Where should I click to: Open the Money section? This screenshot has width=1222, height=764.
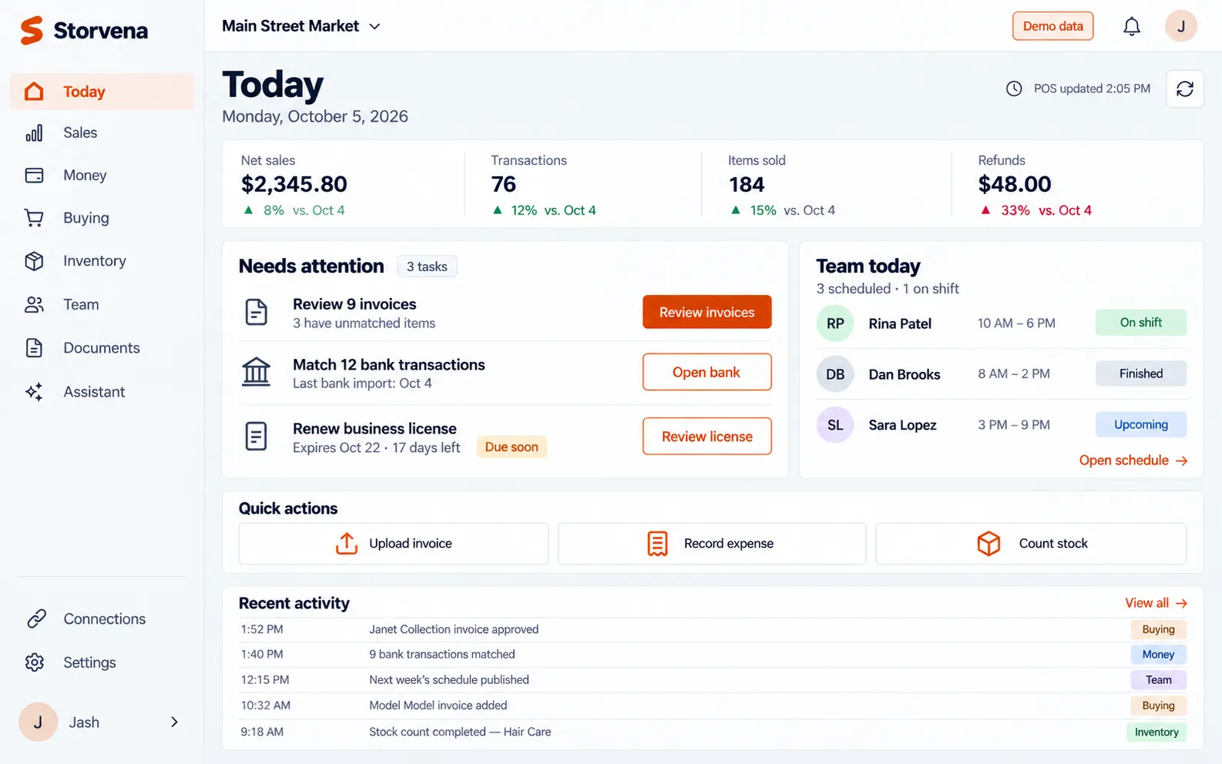click(102, 176)
